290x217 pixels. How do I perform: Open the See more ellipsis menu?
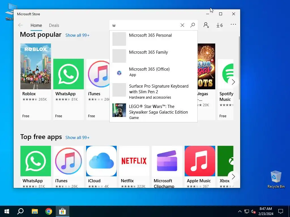233,24
